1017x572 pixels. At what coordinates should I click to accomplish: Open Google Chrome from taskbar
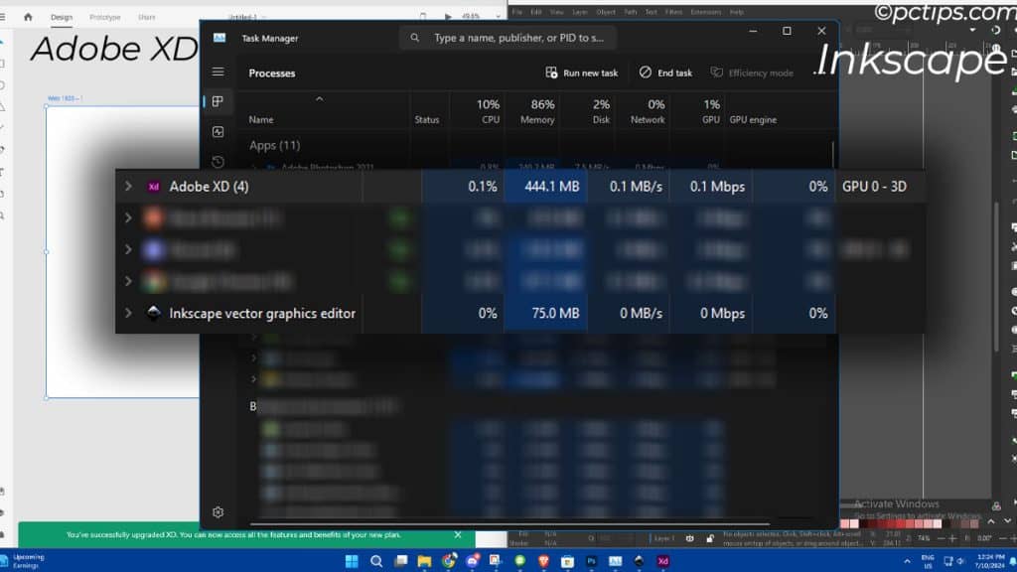coord(448,561)
